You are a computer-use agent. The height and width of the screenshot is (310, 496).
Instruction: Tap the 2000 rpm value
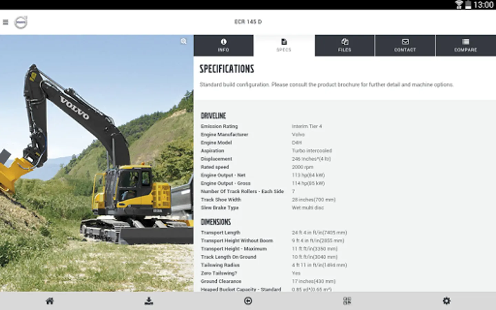[x=302, y=167]
